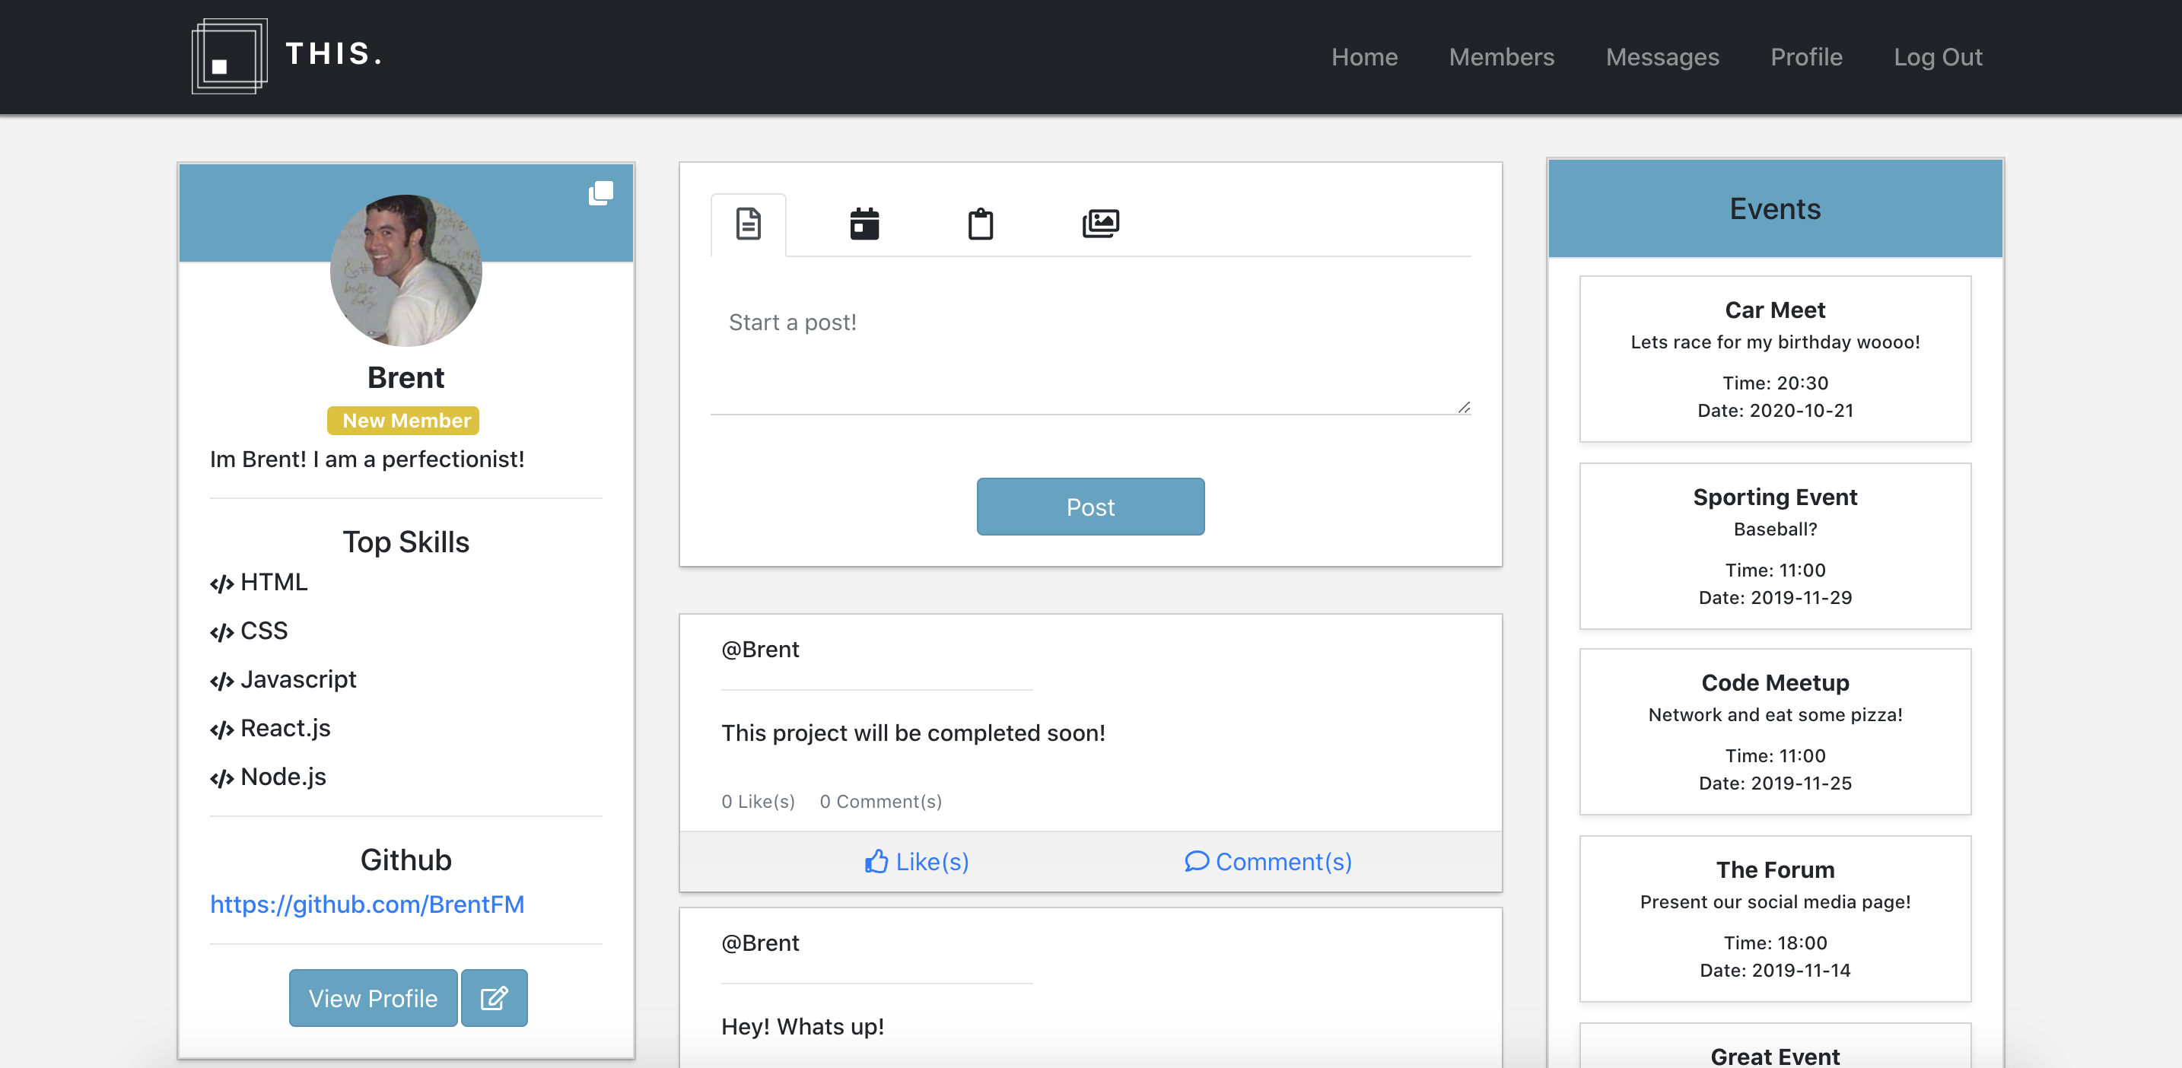Viewport: 2182px width, 1068px height.
Task: Click the Brent name heading
Action: tap(406, 377)
